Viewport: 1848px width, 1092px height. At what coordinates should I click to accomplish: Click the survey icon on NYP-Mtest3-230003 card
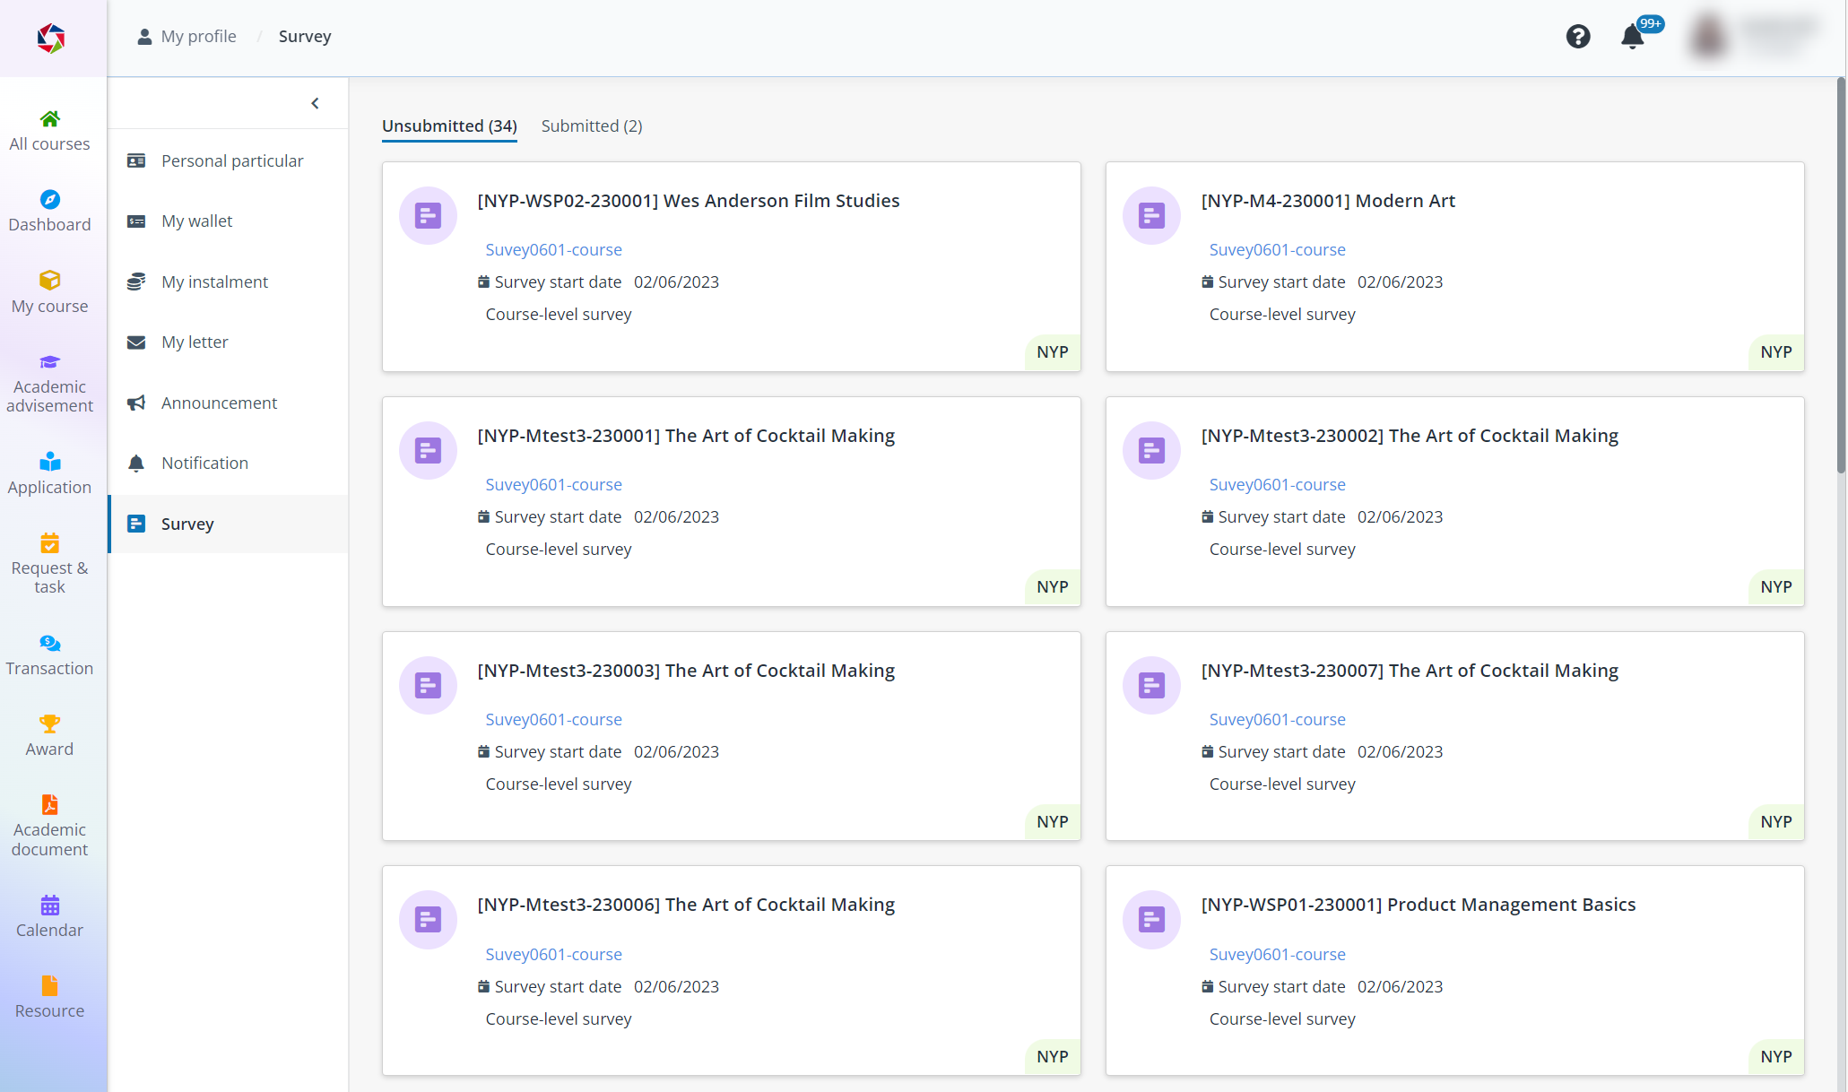(428, 685)
